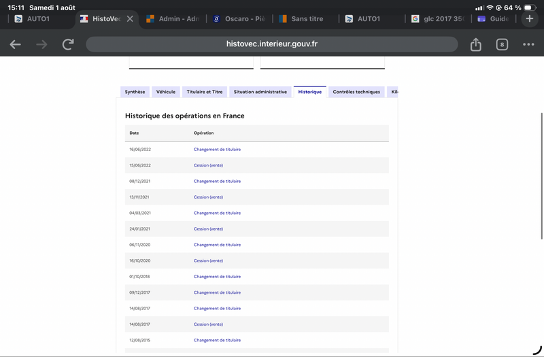Click the Date column header
Viewport: 544px width, 357px height.
pos(134,133)
